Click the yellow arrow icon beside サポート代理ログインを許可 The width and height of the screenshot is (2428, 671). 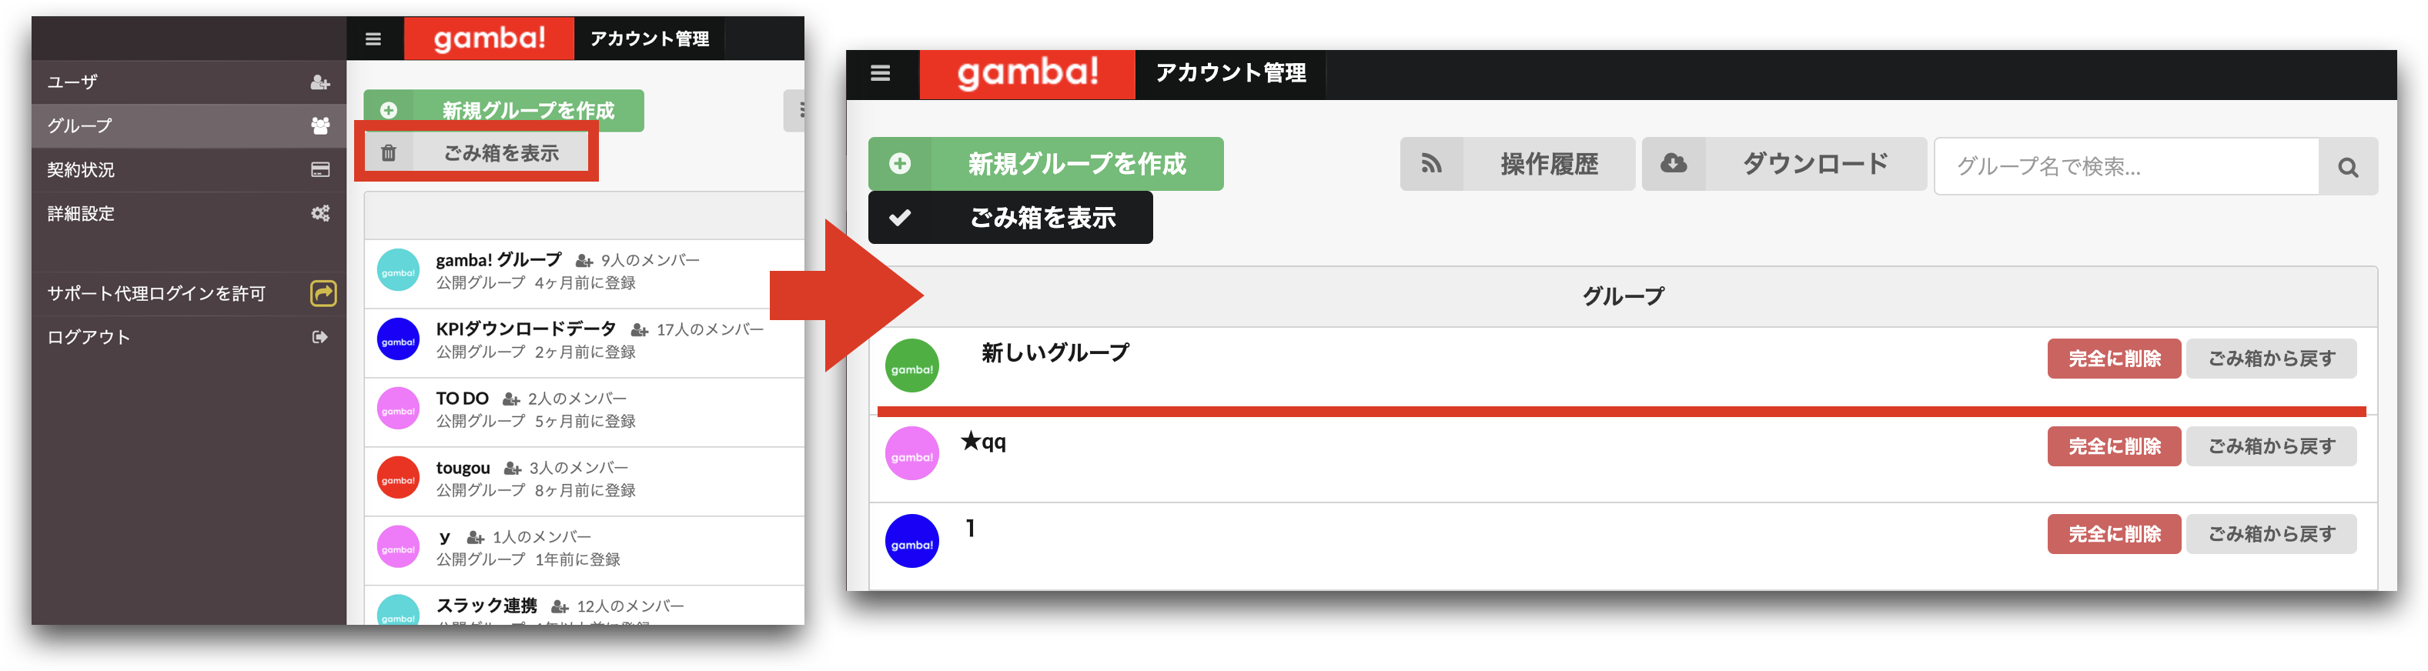(323, 293)
